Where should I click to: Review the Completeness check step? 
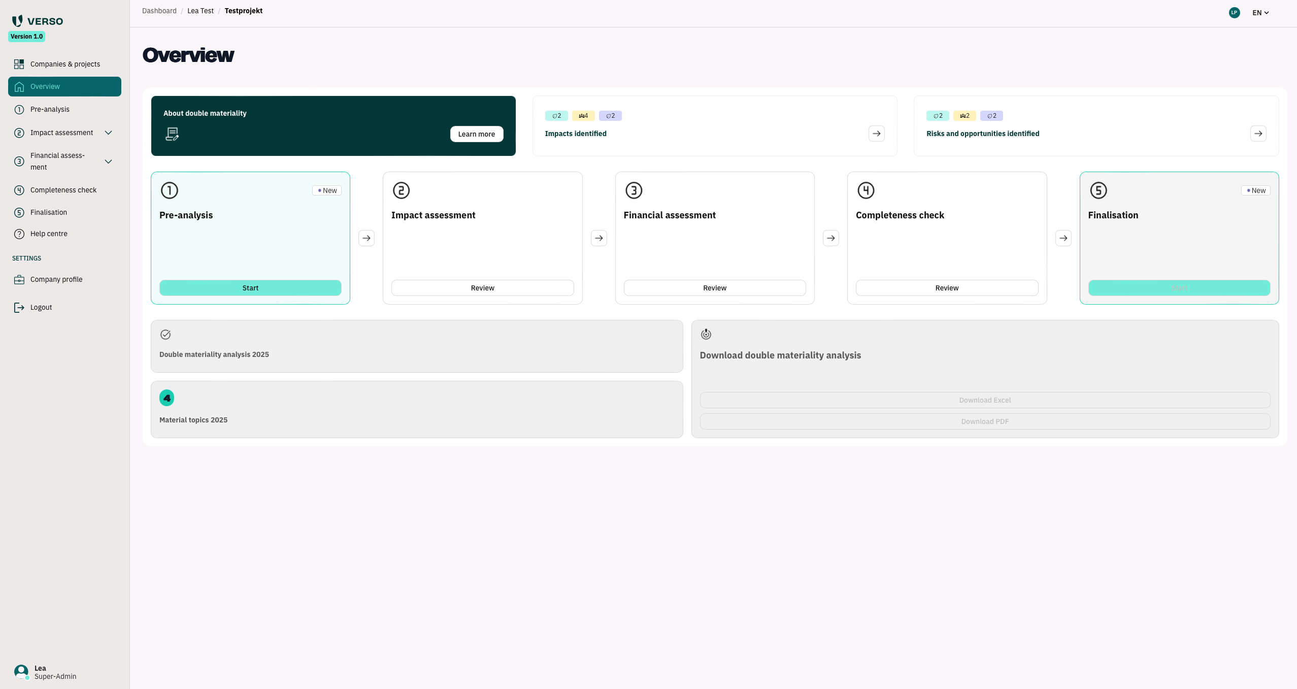(947, 288)
